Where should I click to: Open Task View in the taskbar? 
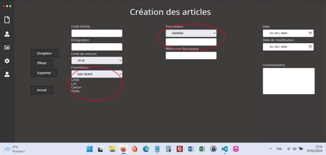click(101, 149)
